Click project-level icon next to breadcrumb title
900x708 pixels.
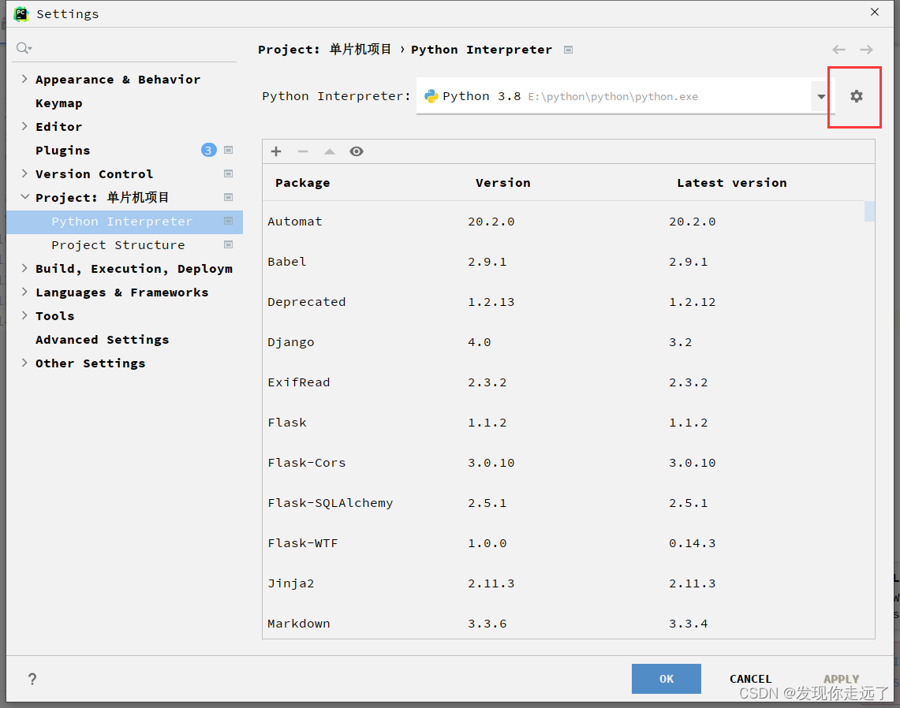point(568,50)
